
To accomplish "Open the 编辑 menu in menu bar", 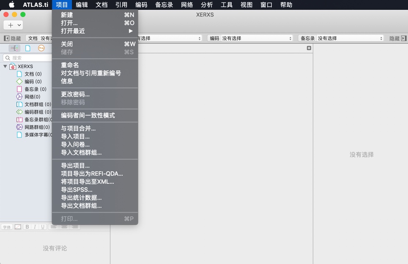I will click(x=82, y=5).
